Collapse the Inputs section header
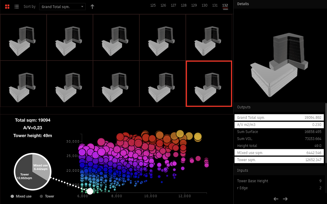This screenshot has width=327, height=204. pos(242,170)
